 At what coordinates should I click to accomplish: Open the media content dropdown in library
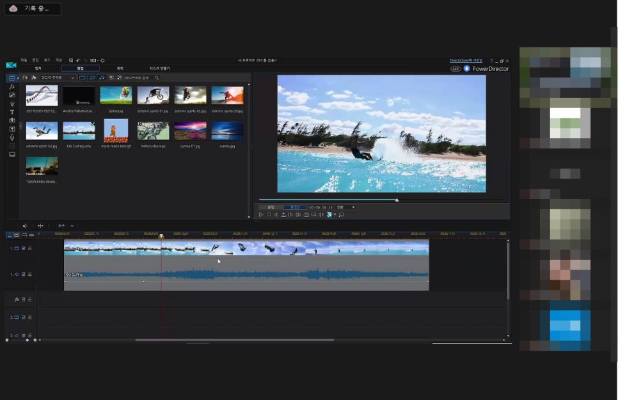pos(58,77)
